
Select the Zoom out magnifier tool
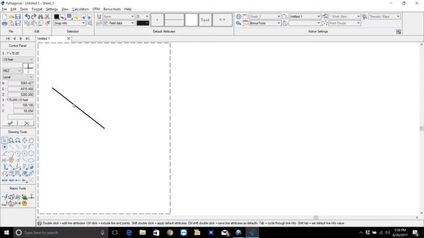pos(18,140)
